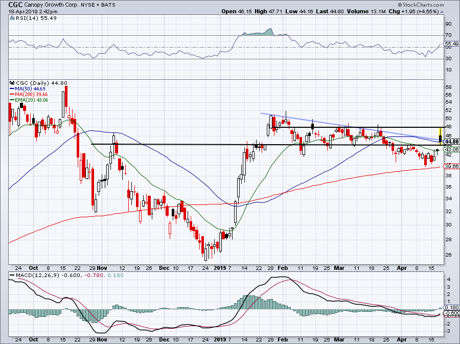Screen dimensions: 460x344
Task: Click the 39.66 MA(200) price tag
Action: coord(452,166)
